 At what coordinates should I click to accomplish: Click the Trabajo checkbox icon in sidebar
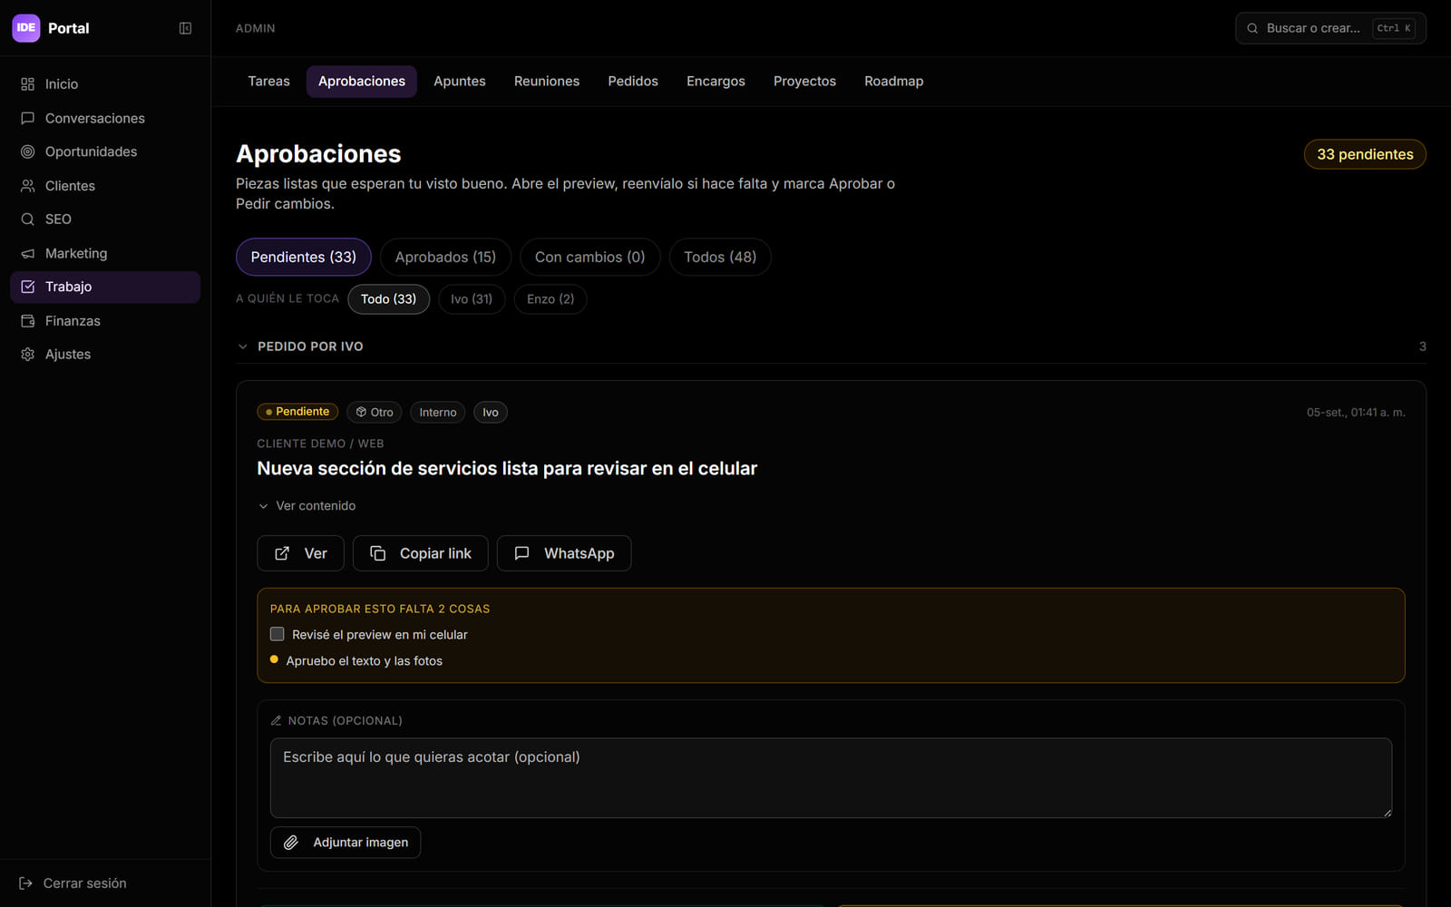pos(28,287)
